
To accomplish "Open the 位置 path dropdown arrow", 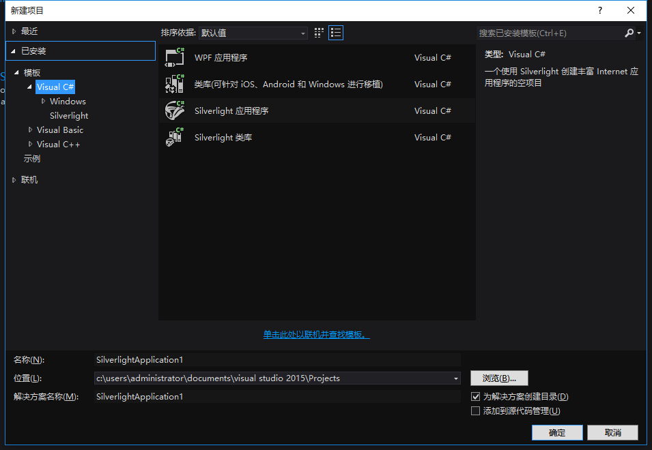I will tap(456, 378).
